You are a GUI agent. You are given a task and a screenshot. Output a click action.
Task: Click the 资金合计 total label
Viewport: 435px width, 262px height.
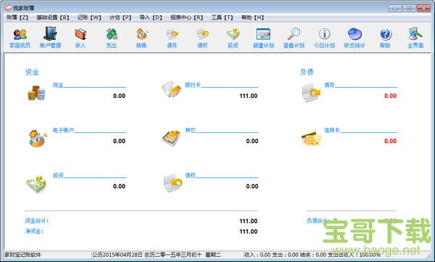[37, 221]
